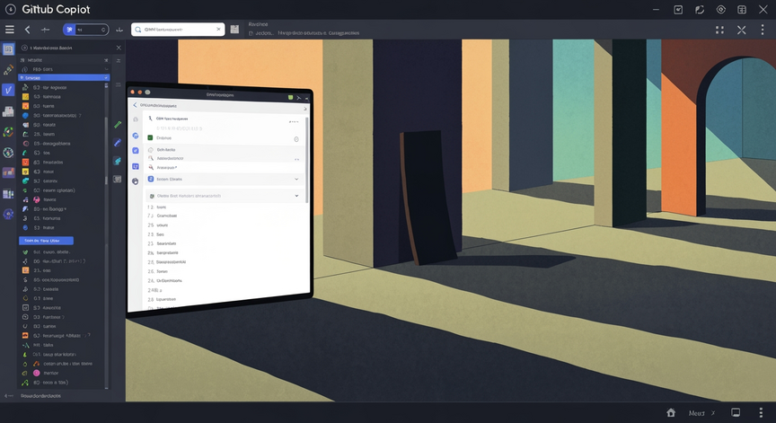The width and height of the screenshot is (776, 423).
Task: Select the Toran row in the inner window
Action: [225, 271]
